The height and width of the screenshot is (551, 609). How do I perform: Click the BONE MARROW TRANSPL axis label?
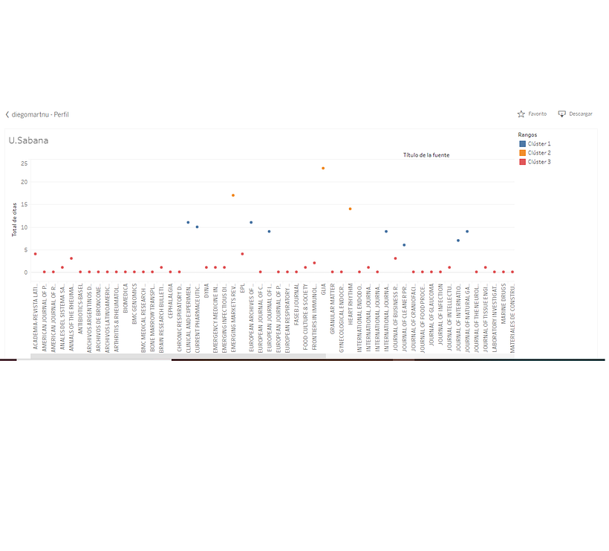(x=152, y=318)
